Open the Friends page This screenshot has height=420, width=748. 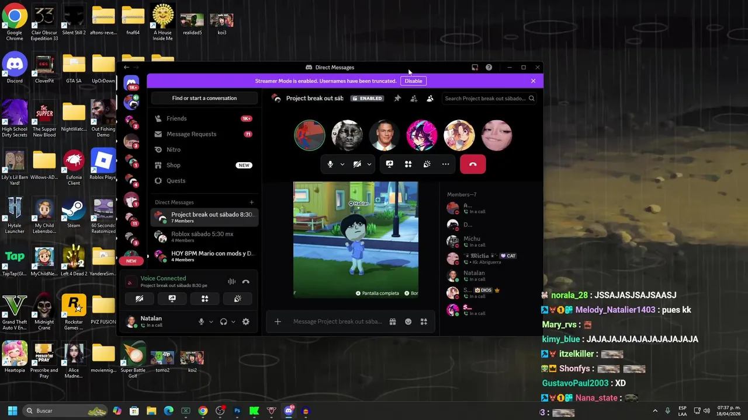pyautogui.click(x=204, y=118)
